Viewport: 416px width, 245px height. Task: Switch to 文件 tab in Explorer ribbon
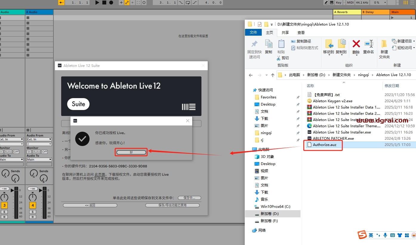pyautogui.click(x=253, y=32)
